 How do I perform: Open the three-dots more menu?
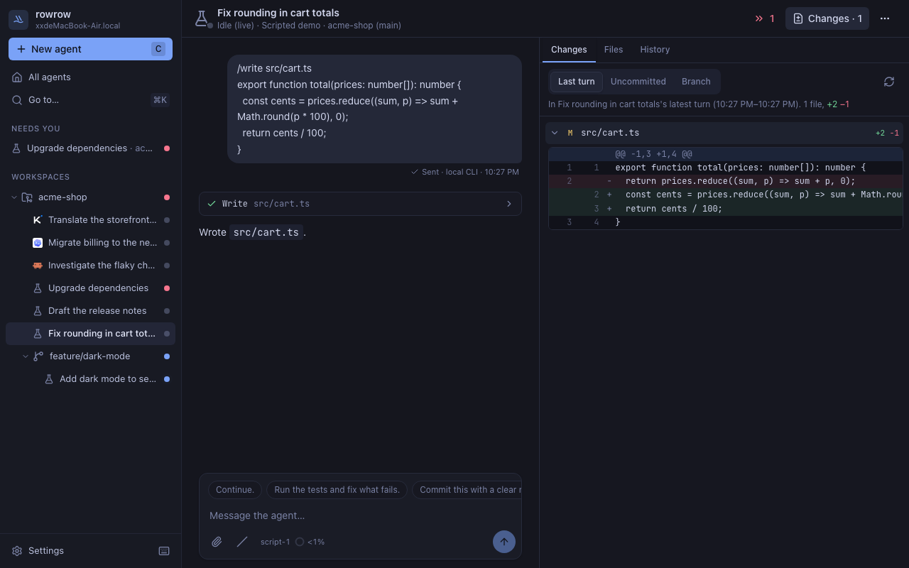tap(885, 18)
